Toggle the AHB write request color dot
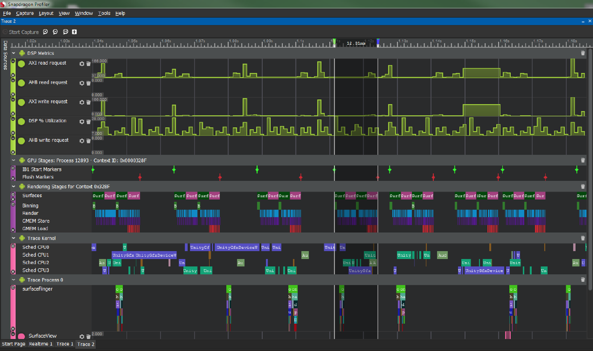Viewport: 593px width, 351px height. point(22,141)
